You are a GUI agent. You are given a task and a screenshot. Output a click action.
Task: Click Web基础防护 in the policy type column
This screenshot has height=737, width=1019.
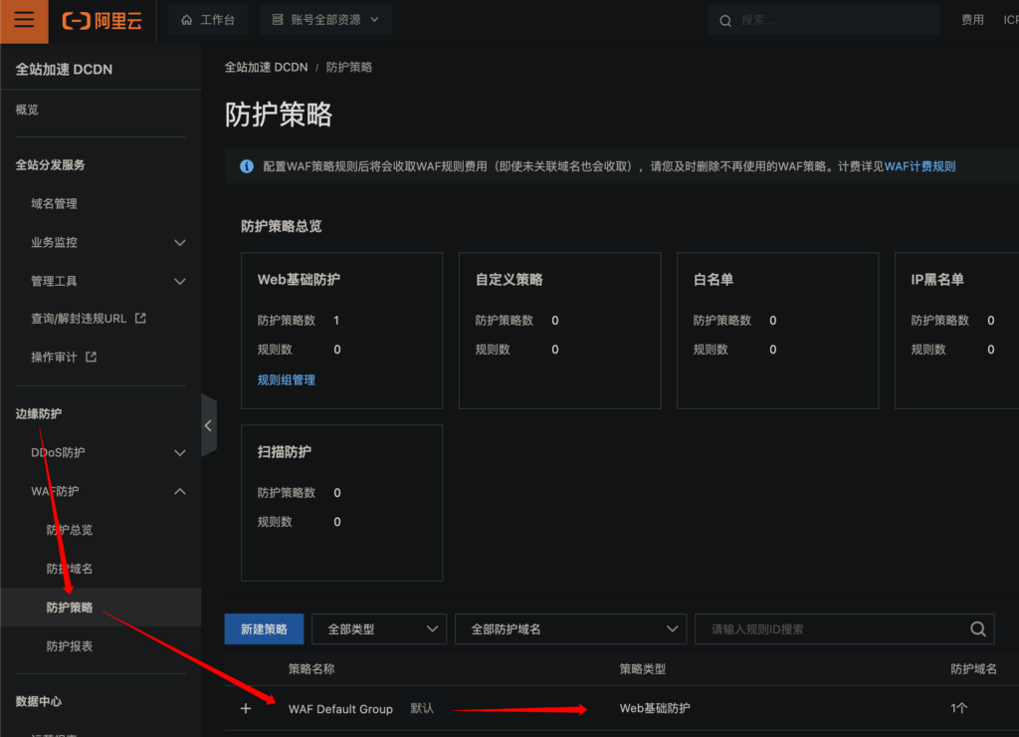(x=655, y=708)
